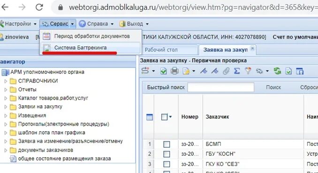Click the Поиск button
This screenshot has width=318, height=173.
273,87
